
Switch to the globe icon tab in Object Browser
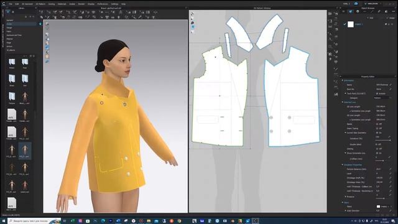pos(358,11)
